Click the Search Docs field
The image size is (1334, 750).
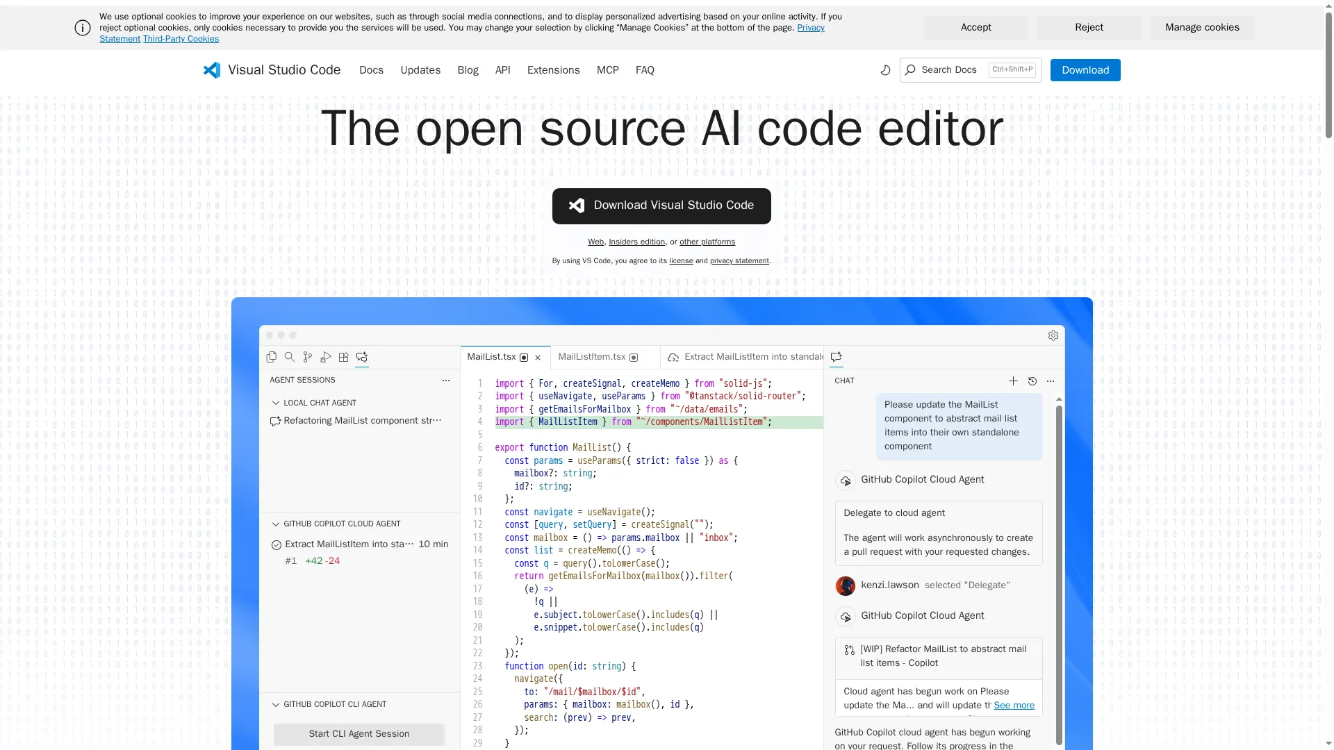(949, 70)
